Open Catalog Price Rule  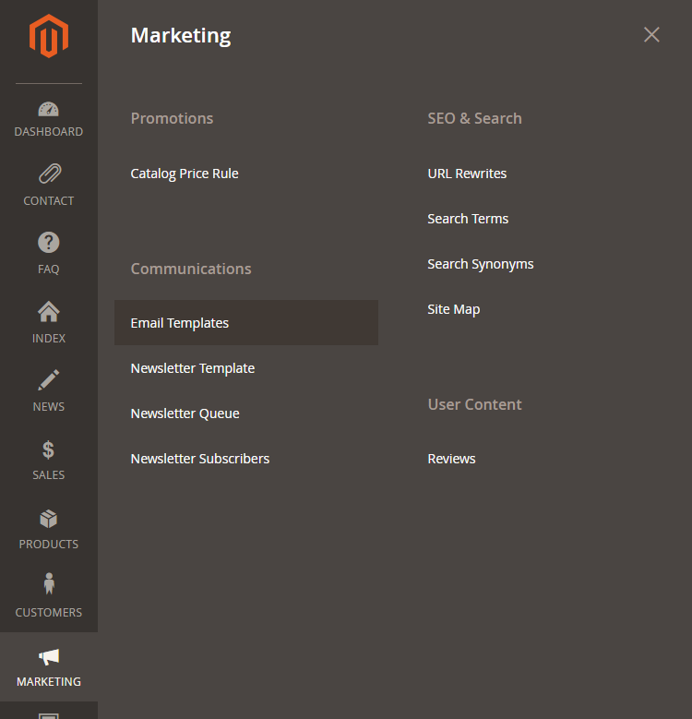pyautogui.click(x=185, y=174)
